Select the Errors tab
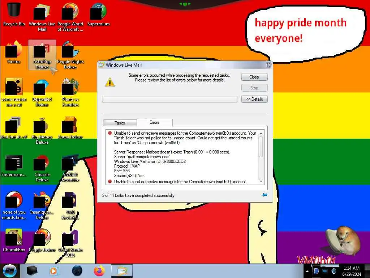The image size is (370, 278). point(154,122)
